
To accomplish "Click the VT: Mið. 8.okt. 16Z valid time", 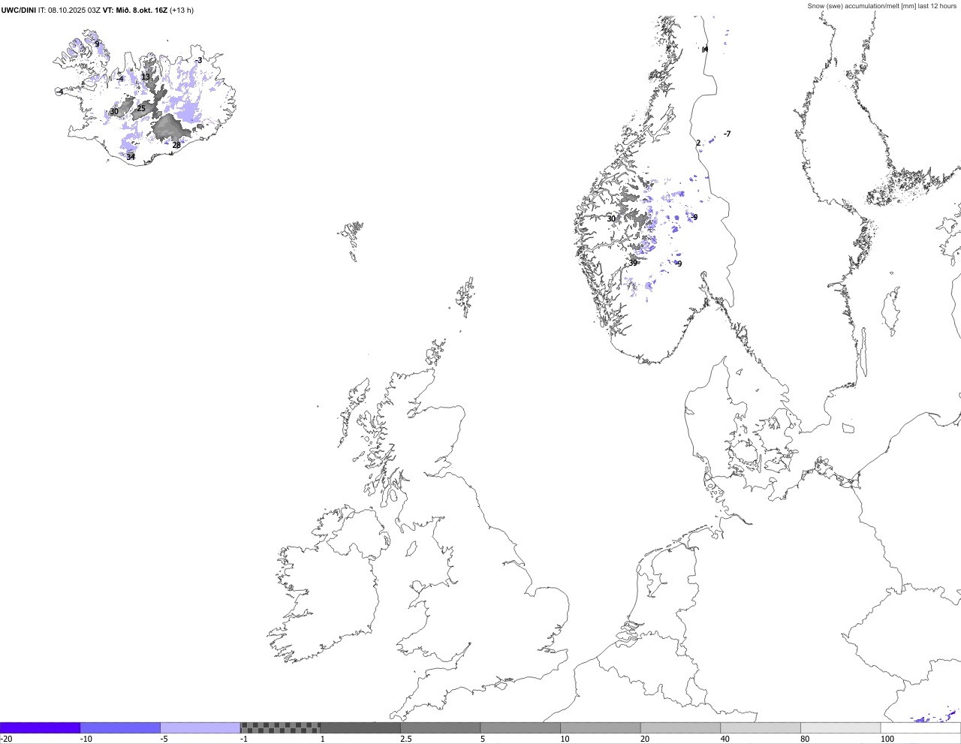I will point(135,10).
